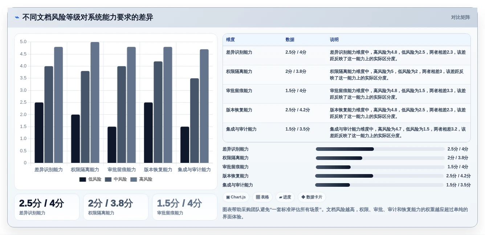Image resolution: width=485 pixels, height=235 pixels.
Task: Select the 进度 chip
Action: point(285,197)
